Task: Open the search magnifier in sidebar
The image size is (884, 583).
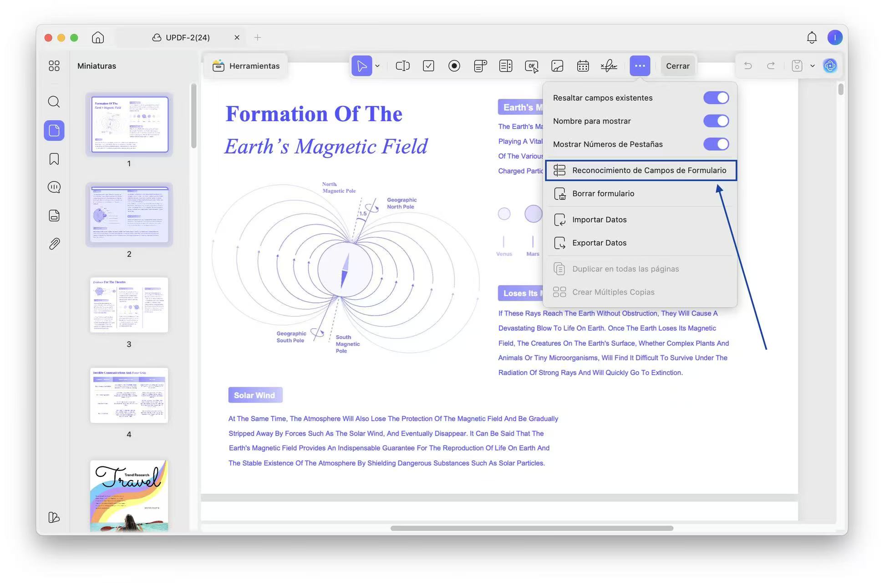Action: (54, 102)
